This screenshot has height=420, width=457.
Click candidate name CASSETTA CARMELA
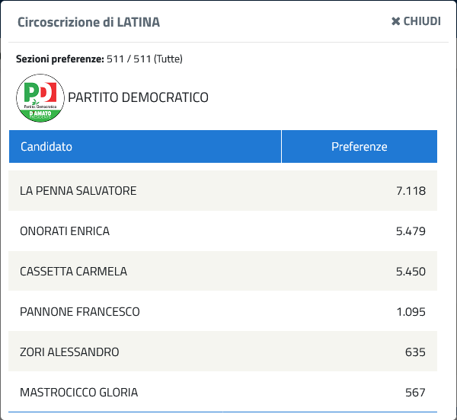[73, 272]
